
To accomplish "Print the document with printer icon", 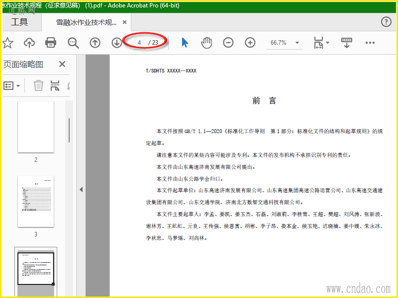I will [x=51, y=43].
